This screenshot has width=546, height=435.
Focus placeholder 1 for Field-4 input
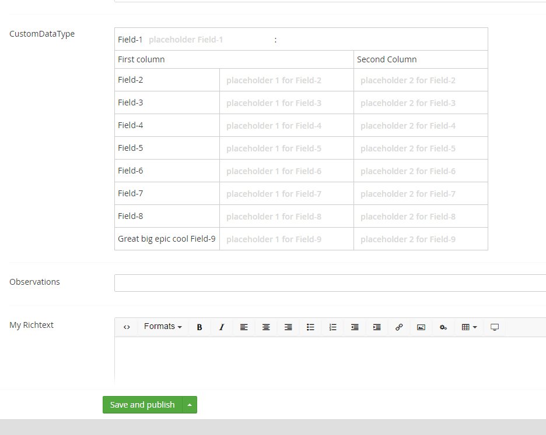pos(286,126)
